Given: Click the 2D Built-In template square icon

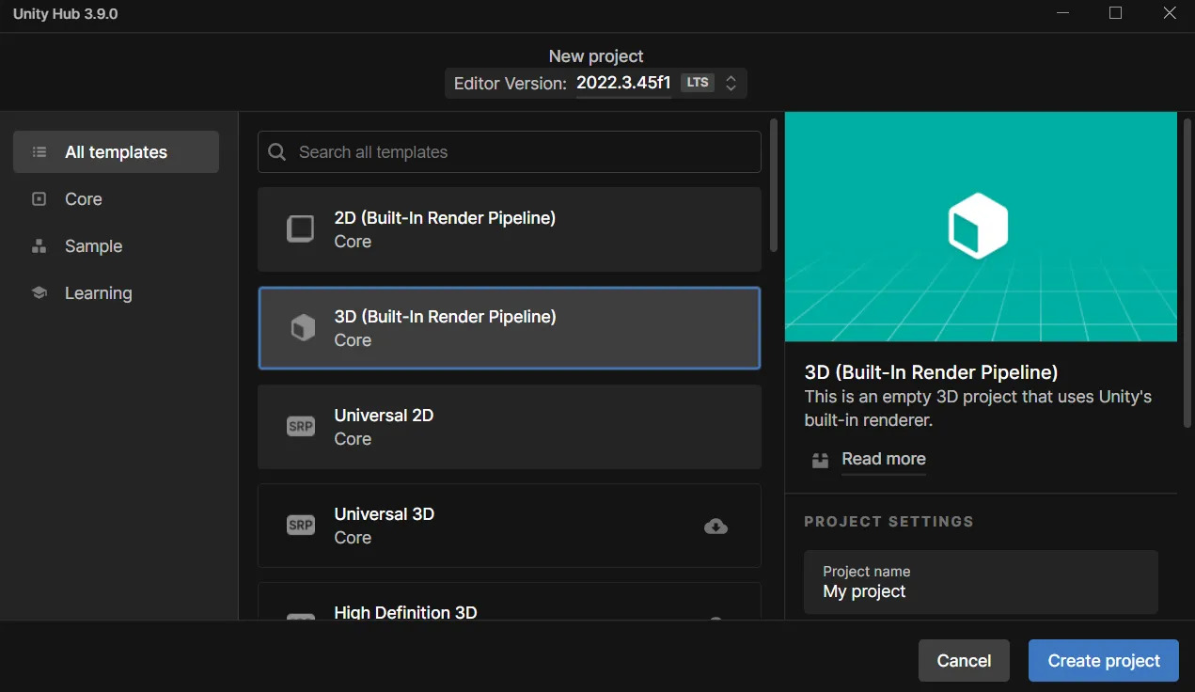Looking at the screenshot, I should coord(300,229).
